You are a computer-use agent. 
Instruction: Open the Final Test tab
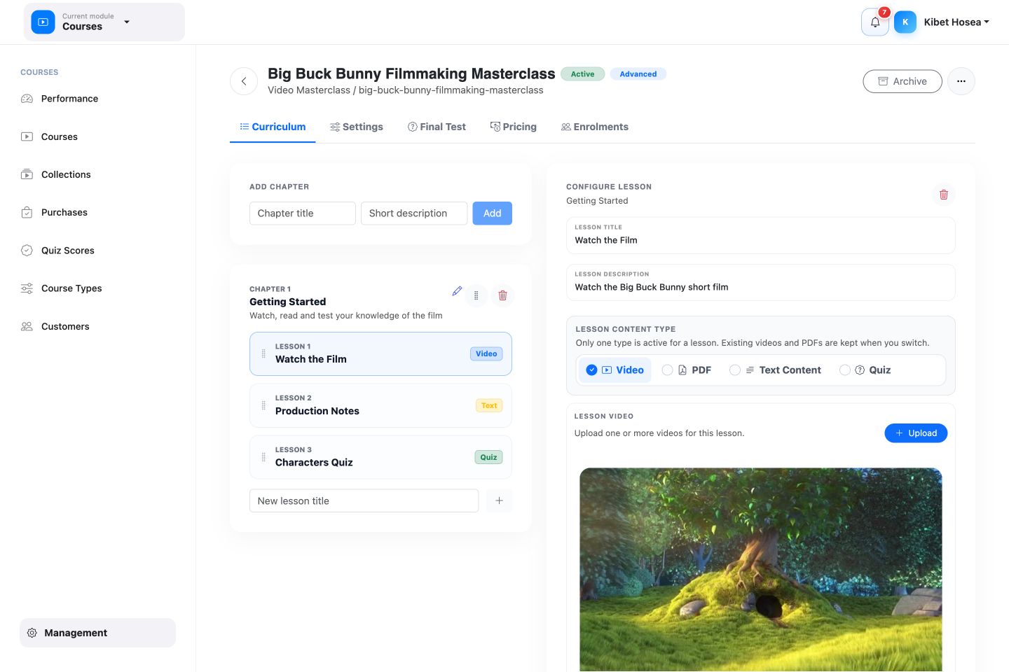437,127
